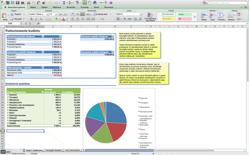This screenshot has height=155, width=249.
Task: Open the Ogólne number format dropdown
Action: tap(141, 14)
